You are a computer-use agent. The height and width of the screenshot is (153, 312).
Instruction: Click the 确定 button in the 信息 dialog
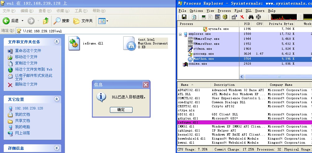121,110
